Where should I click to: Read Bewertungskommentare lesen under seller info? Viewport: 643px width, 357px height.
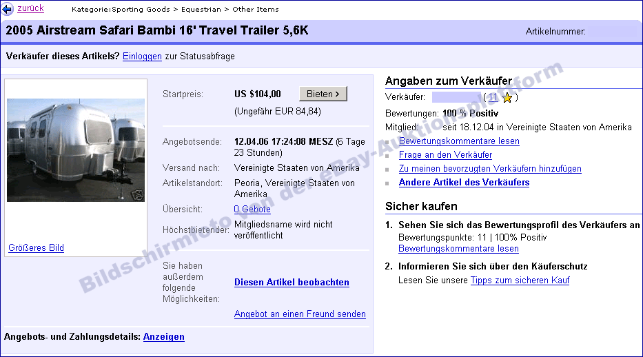tap(459, 141)
